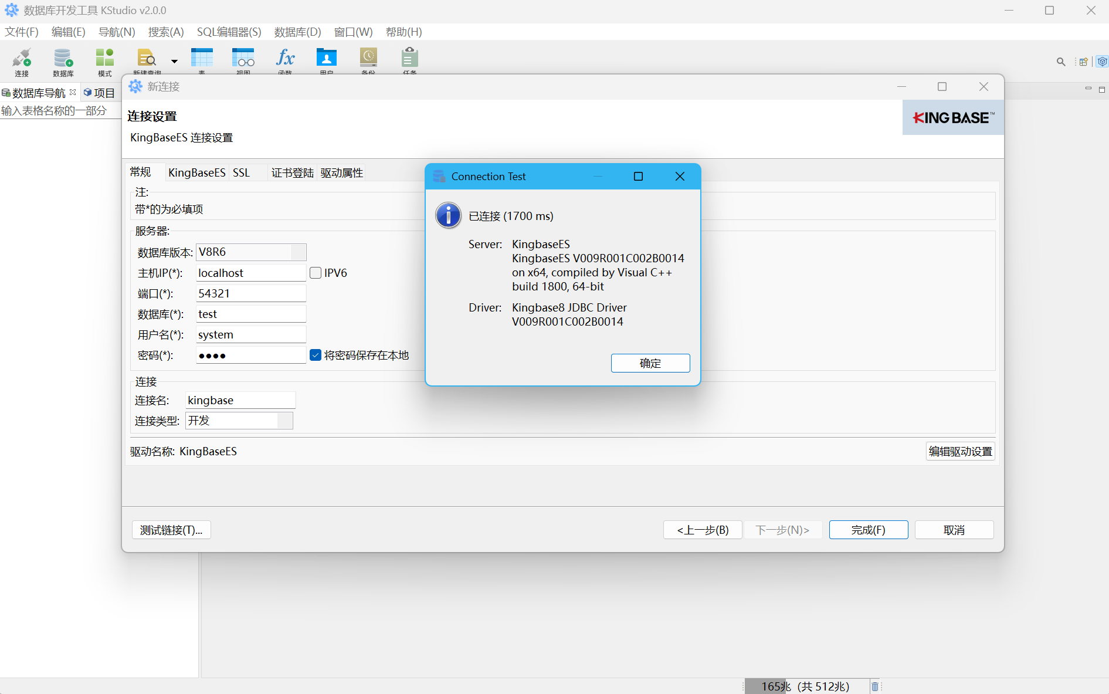Maximize the editor area panel
This screenshot has width=1109, height=694.
point(1102,89)
